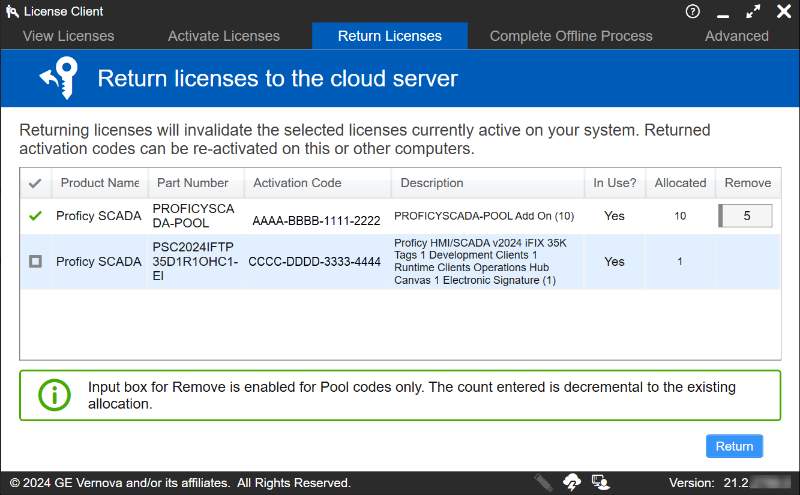Click the license server user status icon
The image size is (800, 495).
tap(600, 482)
